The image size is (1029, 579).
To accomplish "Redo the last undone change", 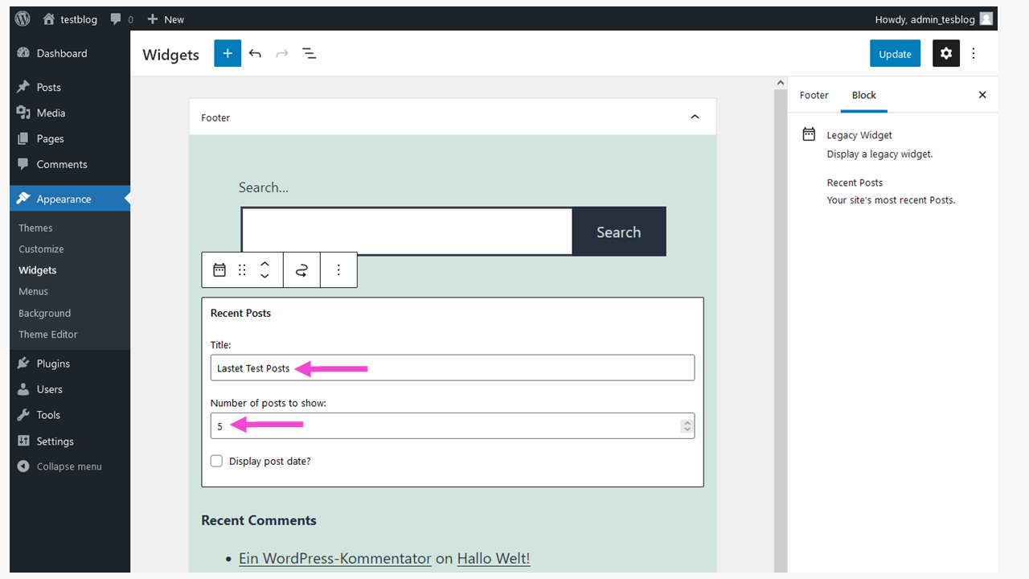I will [x=282, y=53].
